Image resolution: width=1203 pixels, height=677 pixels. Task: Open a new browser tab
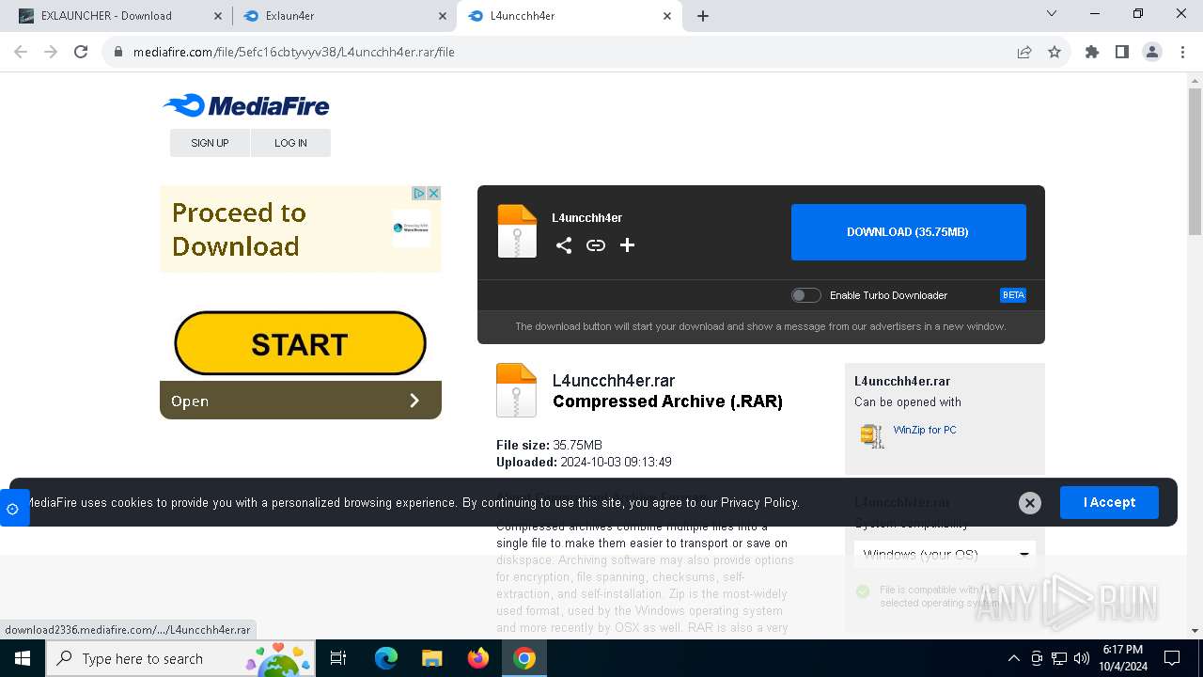pyautogui.click(x=703, y=16)
